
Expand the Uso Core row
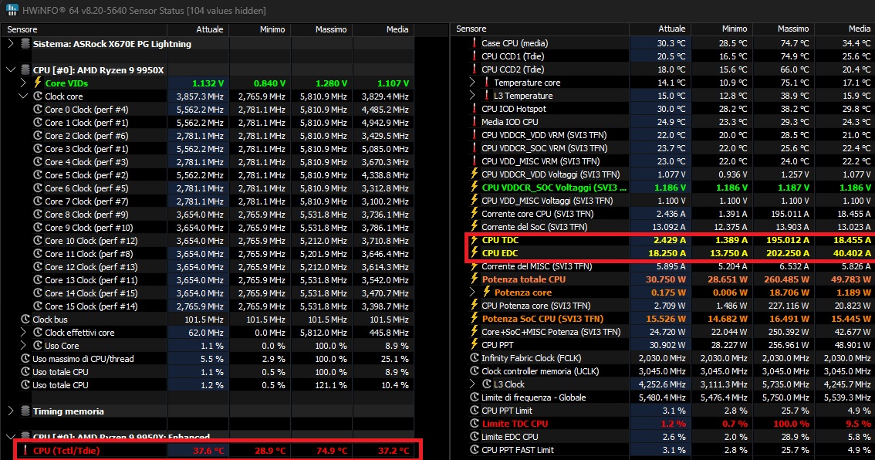[x=23, y=346]
